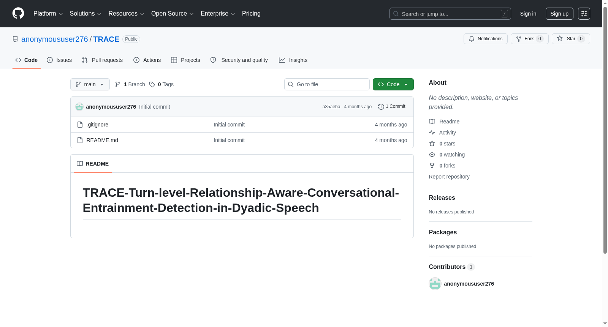Click the file icon beside .gitignore

tap(80, 125)
